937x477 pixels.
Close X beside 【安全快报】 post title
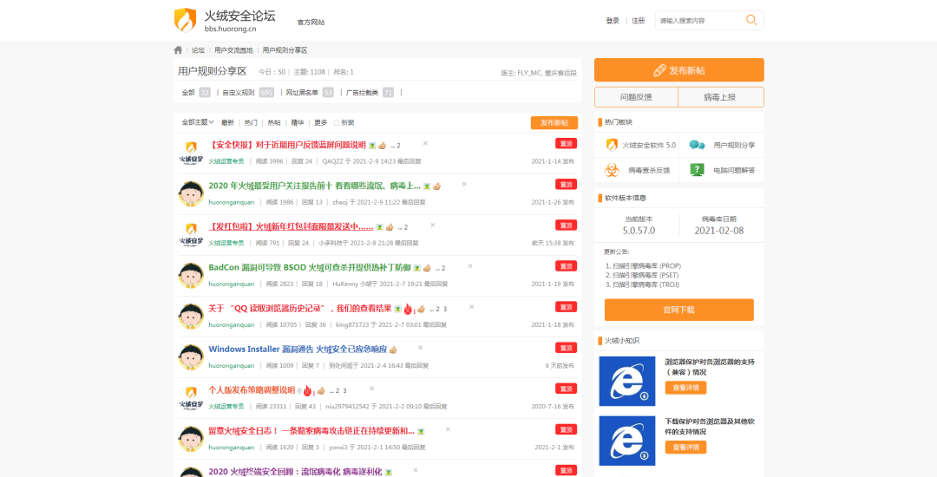[425, 143]
